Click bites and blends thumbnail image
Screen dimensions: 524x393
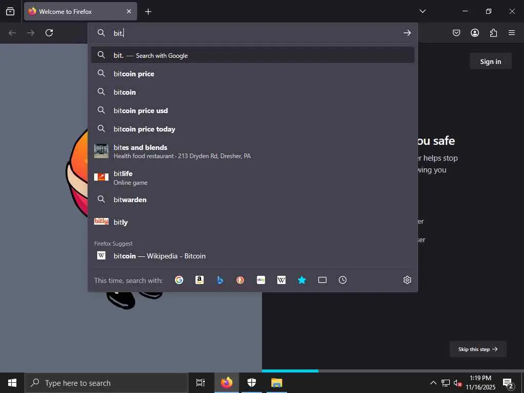point(101,151)
